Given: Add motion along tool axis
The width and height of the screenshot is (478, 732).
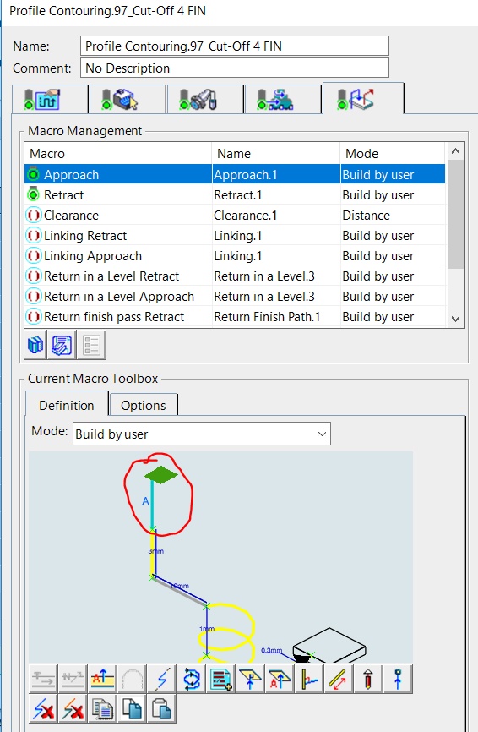Looking at the screenshot, I should tap(368, 678).
